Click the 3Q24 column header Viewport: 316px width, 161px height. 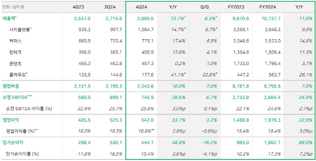(113, 6)
